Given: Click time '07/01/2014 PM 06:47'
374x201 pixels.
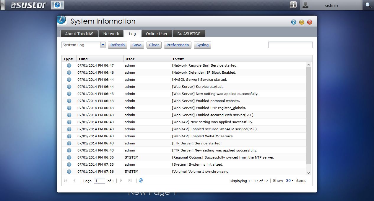Looking at the screenshot, I should click(x=95, y=65).
